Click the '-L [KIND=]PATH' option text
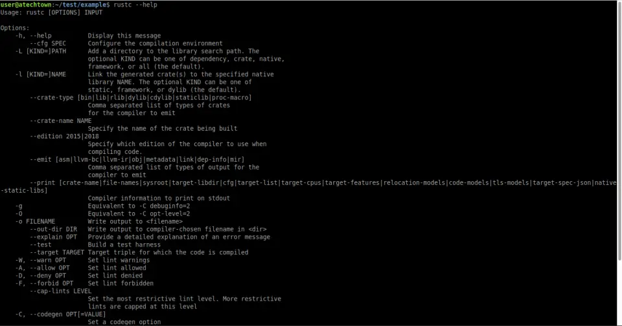This screenshot has height=326, width=622. click(40, 51)
